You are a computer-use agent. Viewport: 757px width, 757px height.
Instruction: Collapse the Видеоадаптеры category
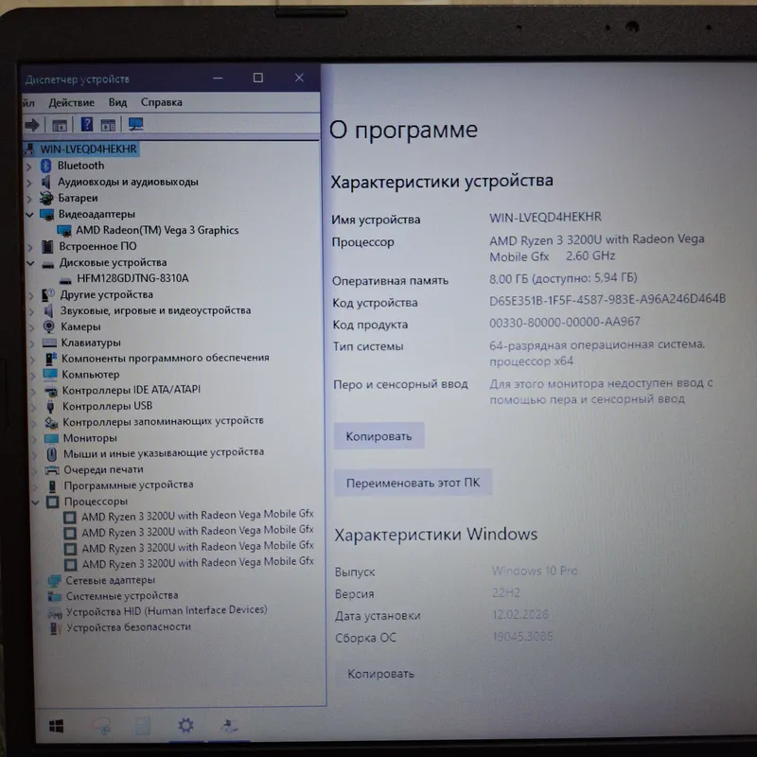tap(29, 215)
